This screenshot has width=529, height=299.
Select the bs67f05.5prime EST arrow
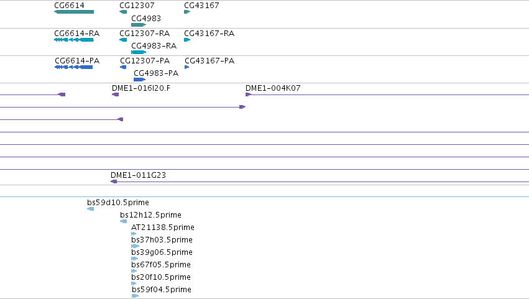[134, 271]
